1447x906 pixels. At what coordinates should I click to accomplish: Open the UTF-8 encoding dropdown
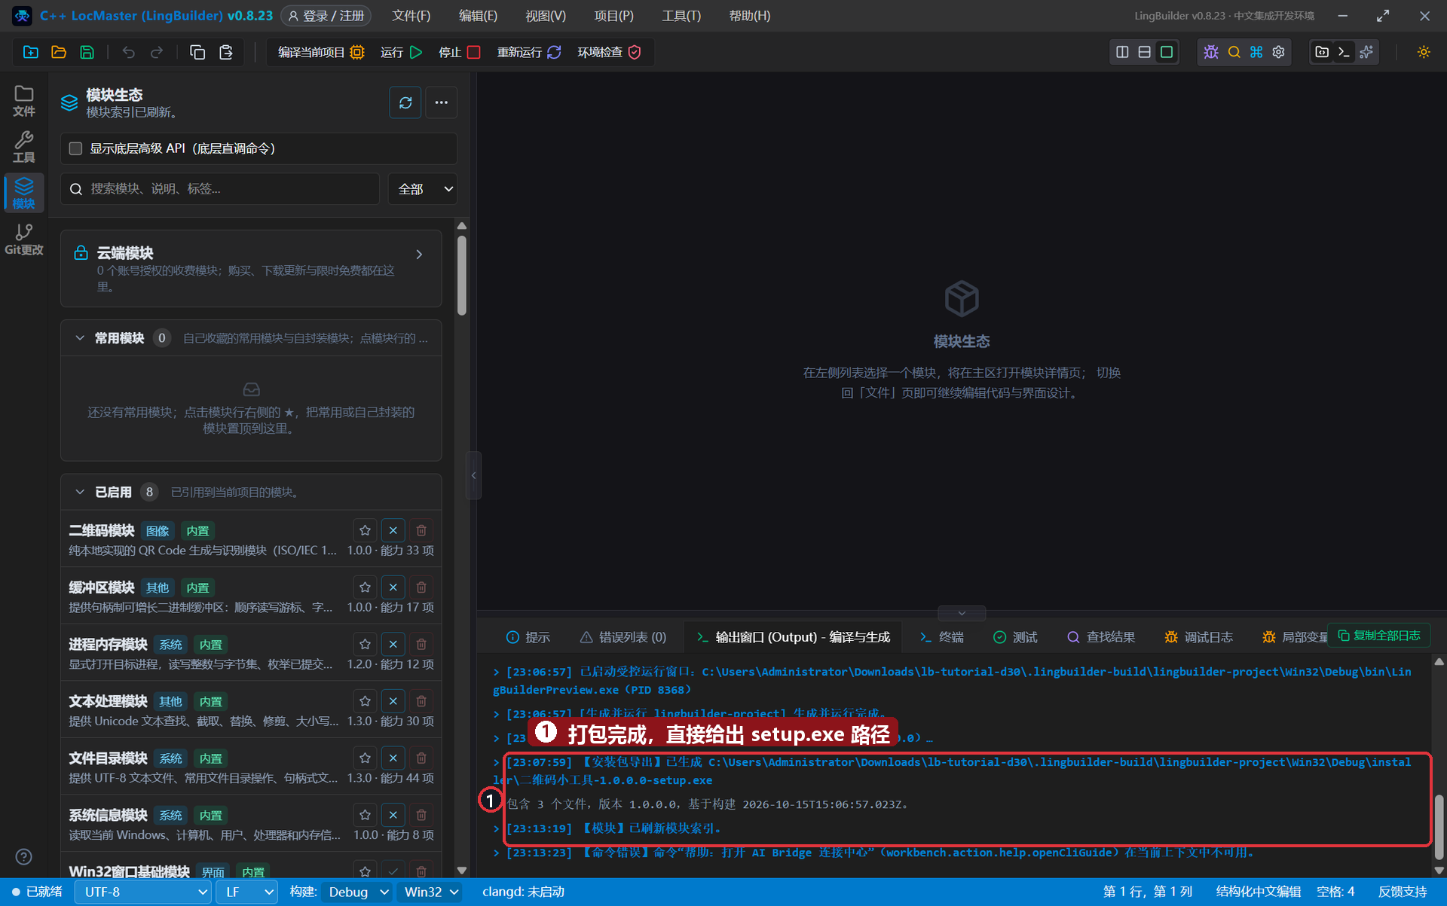(143, 892)
